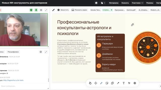Expand the video panel to fullscreen
161x90 pixels.
(x=46, y=10)
